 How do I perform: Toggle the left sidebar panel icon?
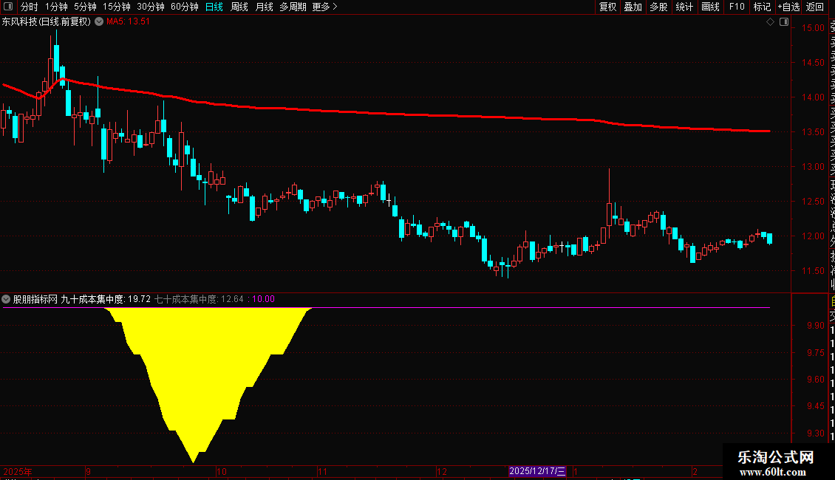tap(8, 7)
